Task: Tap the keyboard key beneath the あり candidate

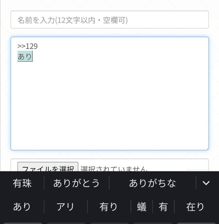Action: (23, 223)
